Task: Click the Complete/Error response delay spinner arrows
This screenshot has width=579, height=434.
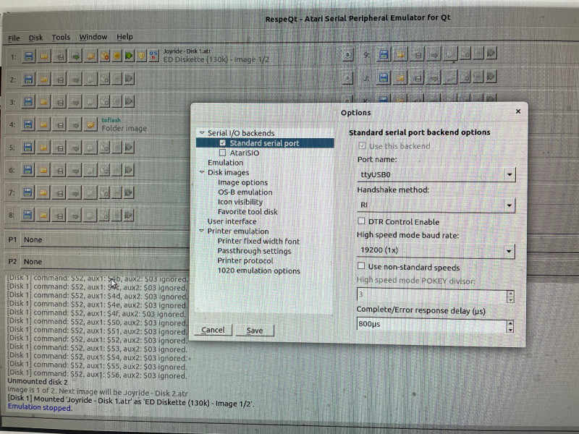Action: 510,325
